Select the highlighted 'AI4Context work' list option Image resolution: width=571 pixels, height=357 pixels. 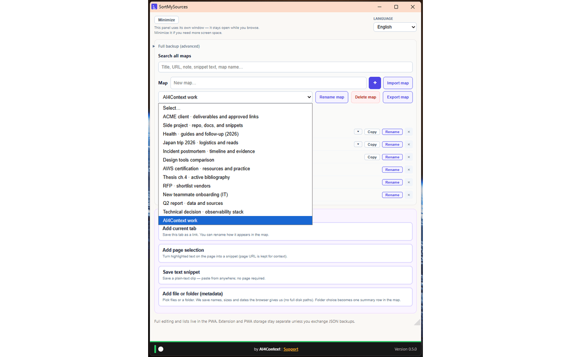pyautogui.click(x=235, y=220)
